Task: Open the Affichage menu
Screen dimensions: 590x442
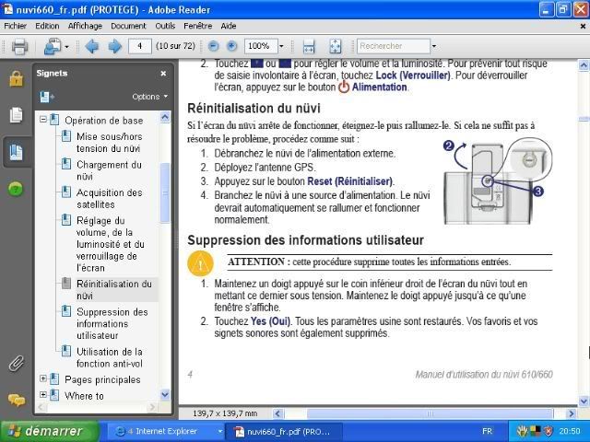Action: point(85,26)
